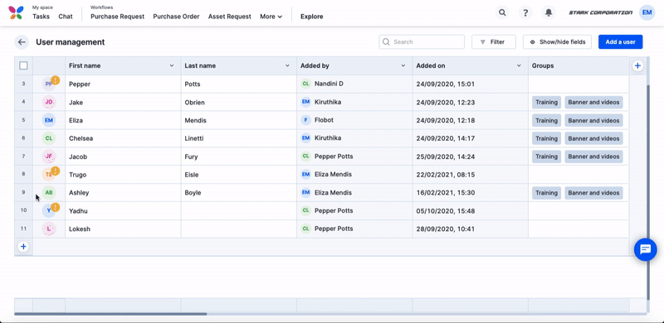
Task: Click the Groups column header
Action: (579, 66)
